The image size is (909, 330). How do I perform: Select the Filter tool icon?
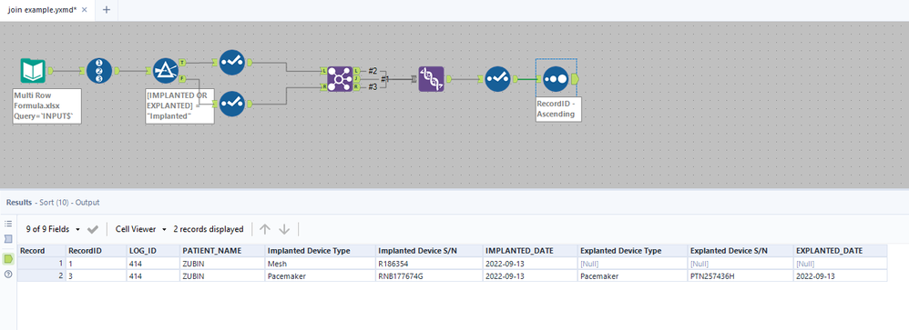(x=166, y=71)
